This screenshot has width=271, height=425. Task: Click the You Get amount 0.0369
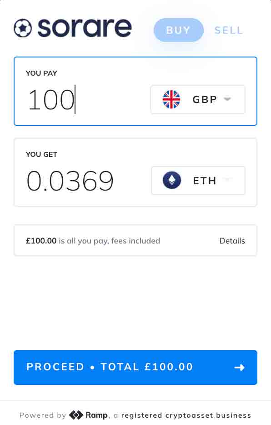pos(70,181)
